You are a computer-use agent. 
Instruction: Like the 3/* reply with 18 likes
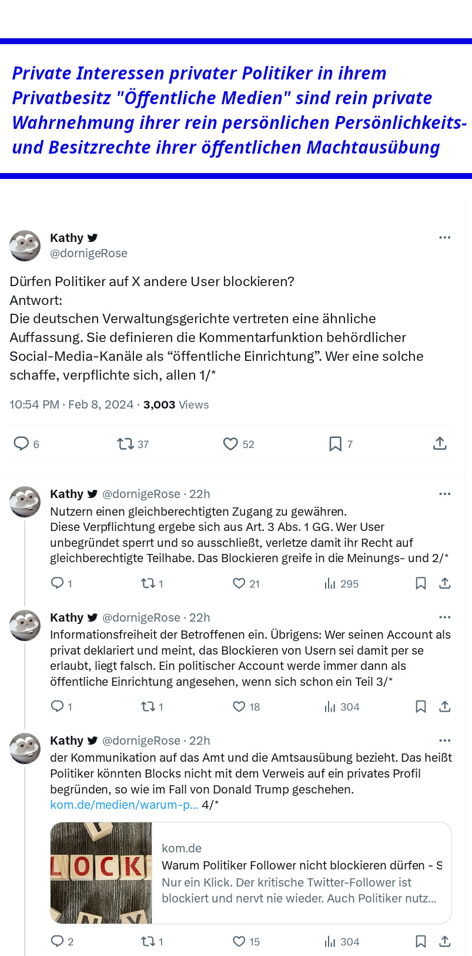pos(239,706)
